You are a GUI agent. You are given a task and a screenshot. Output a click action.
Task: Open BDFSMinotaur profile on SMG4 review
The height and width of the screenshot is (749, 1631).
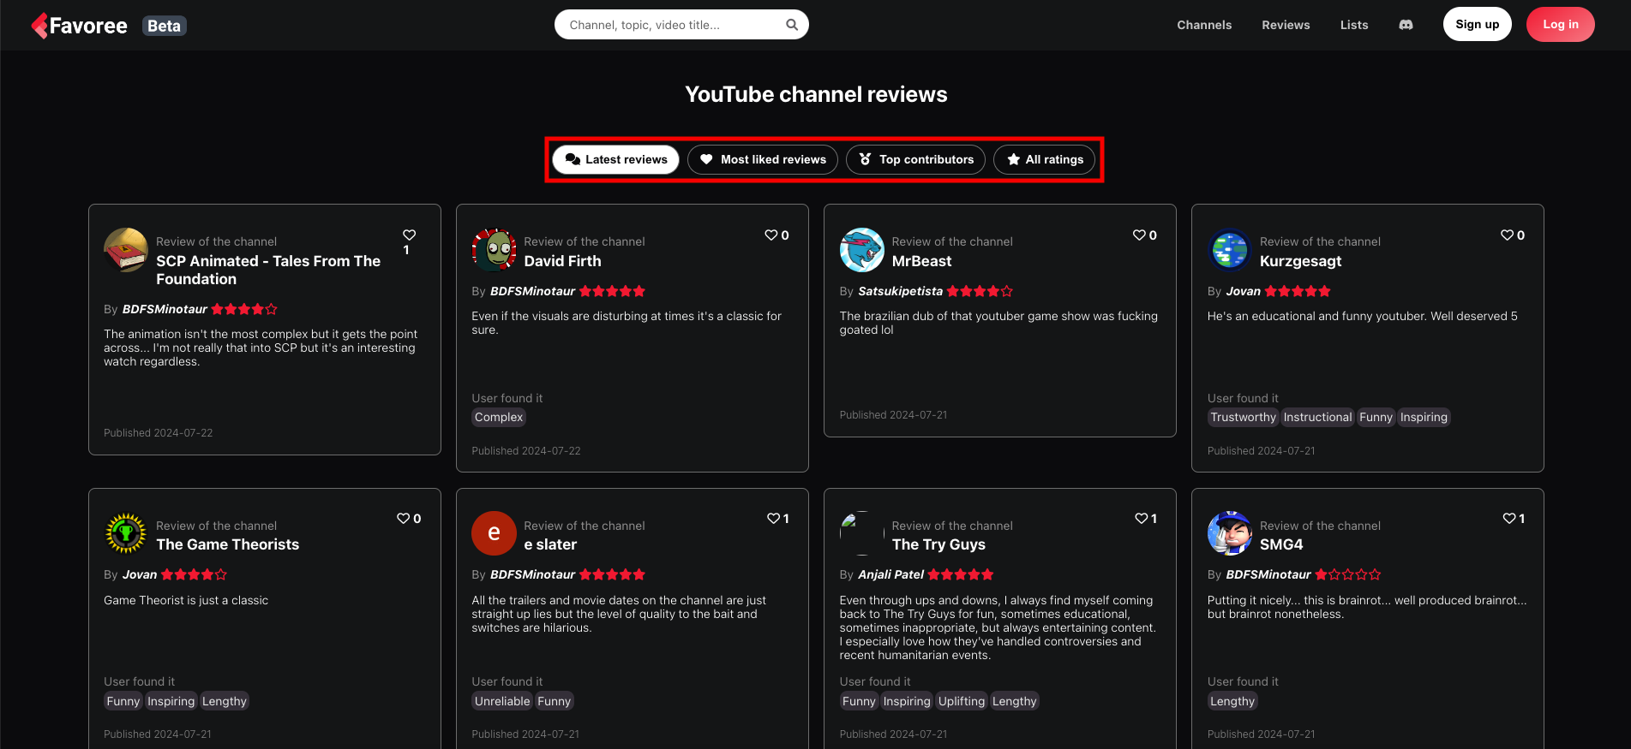1268,574
